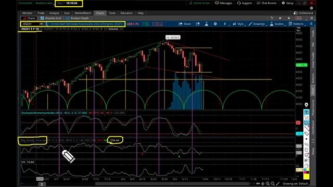Expand the News side panel
The height and width of the screenshot is (187, 333).
coord(313,151)
